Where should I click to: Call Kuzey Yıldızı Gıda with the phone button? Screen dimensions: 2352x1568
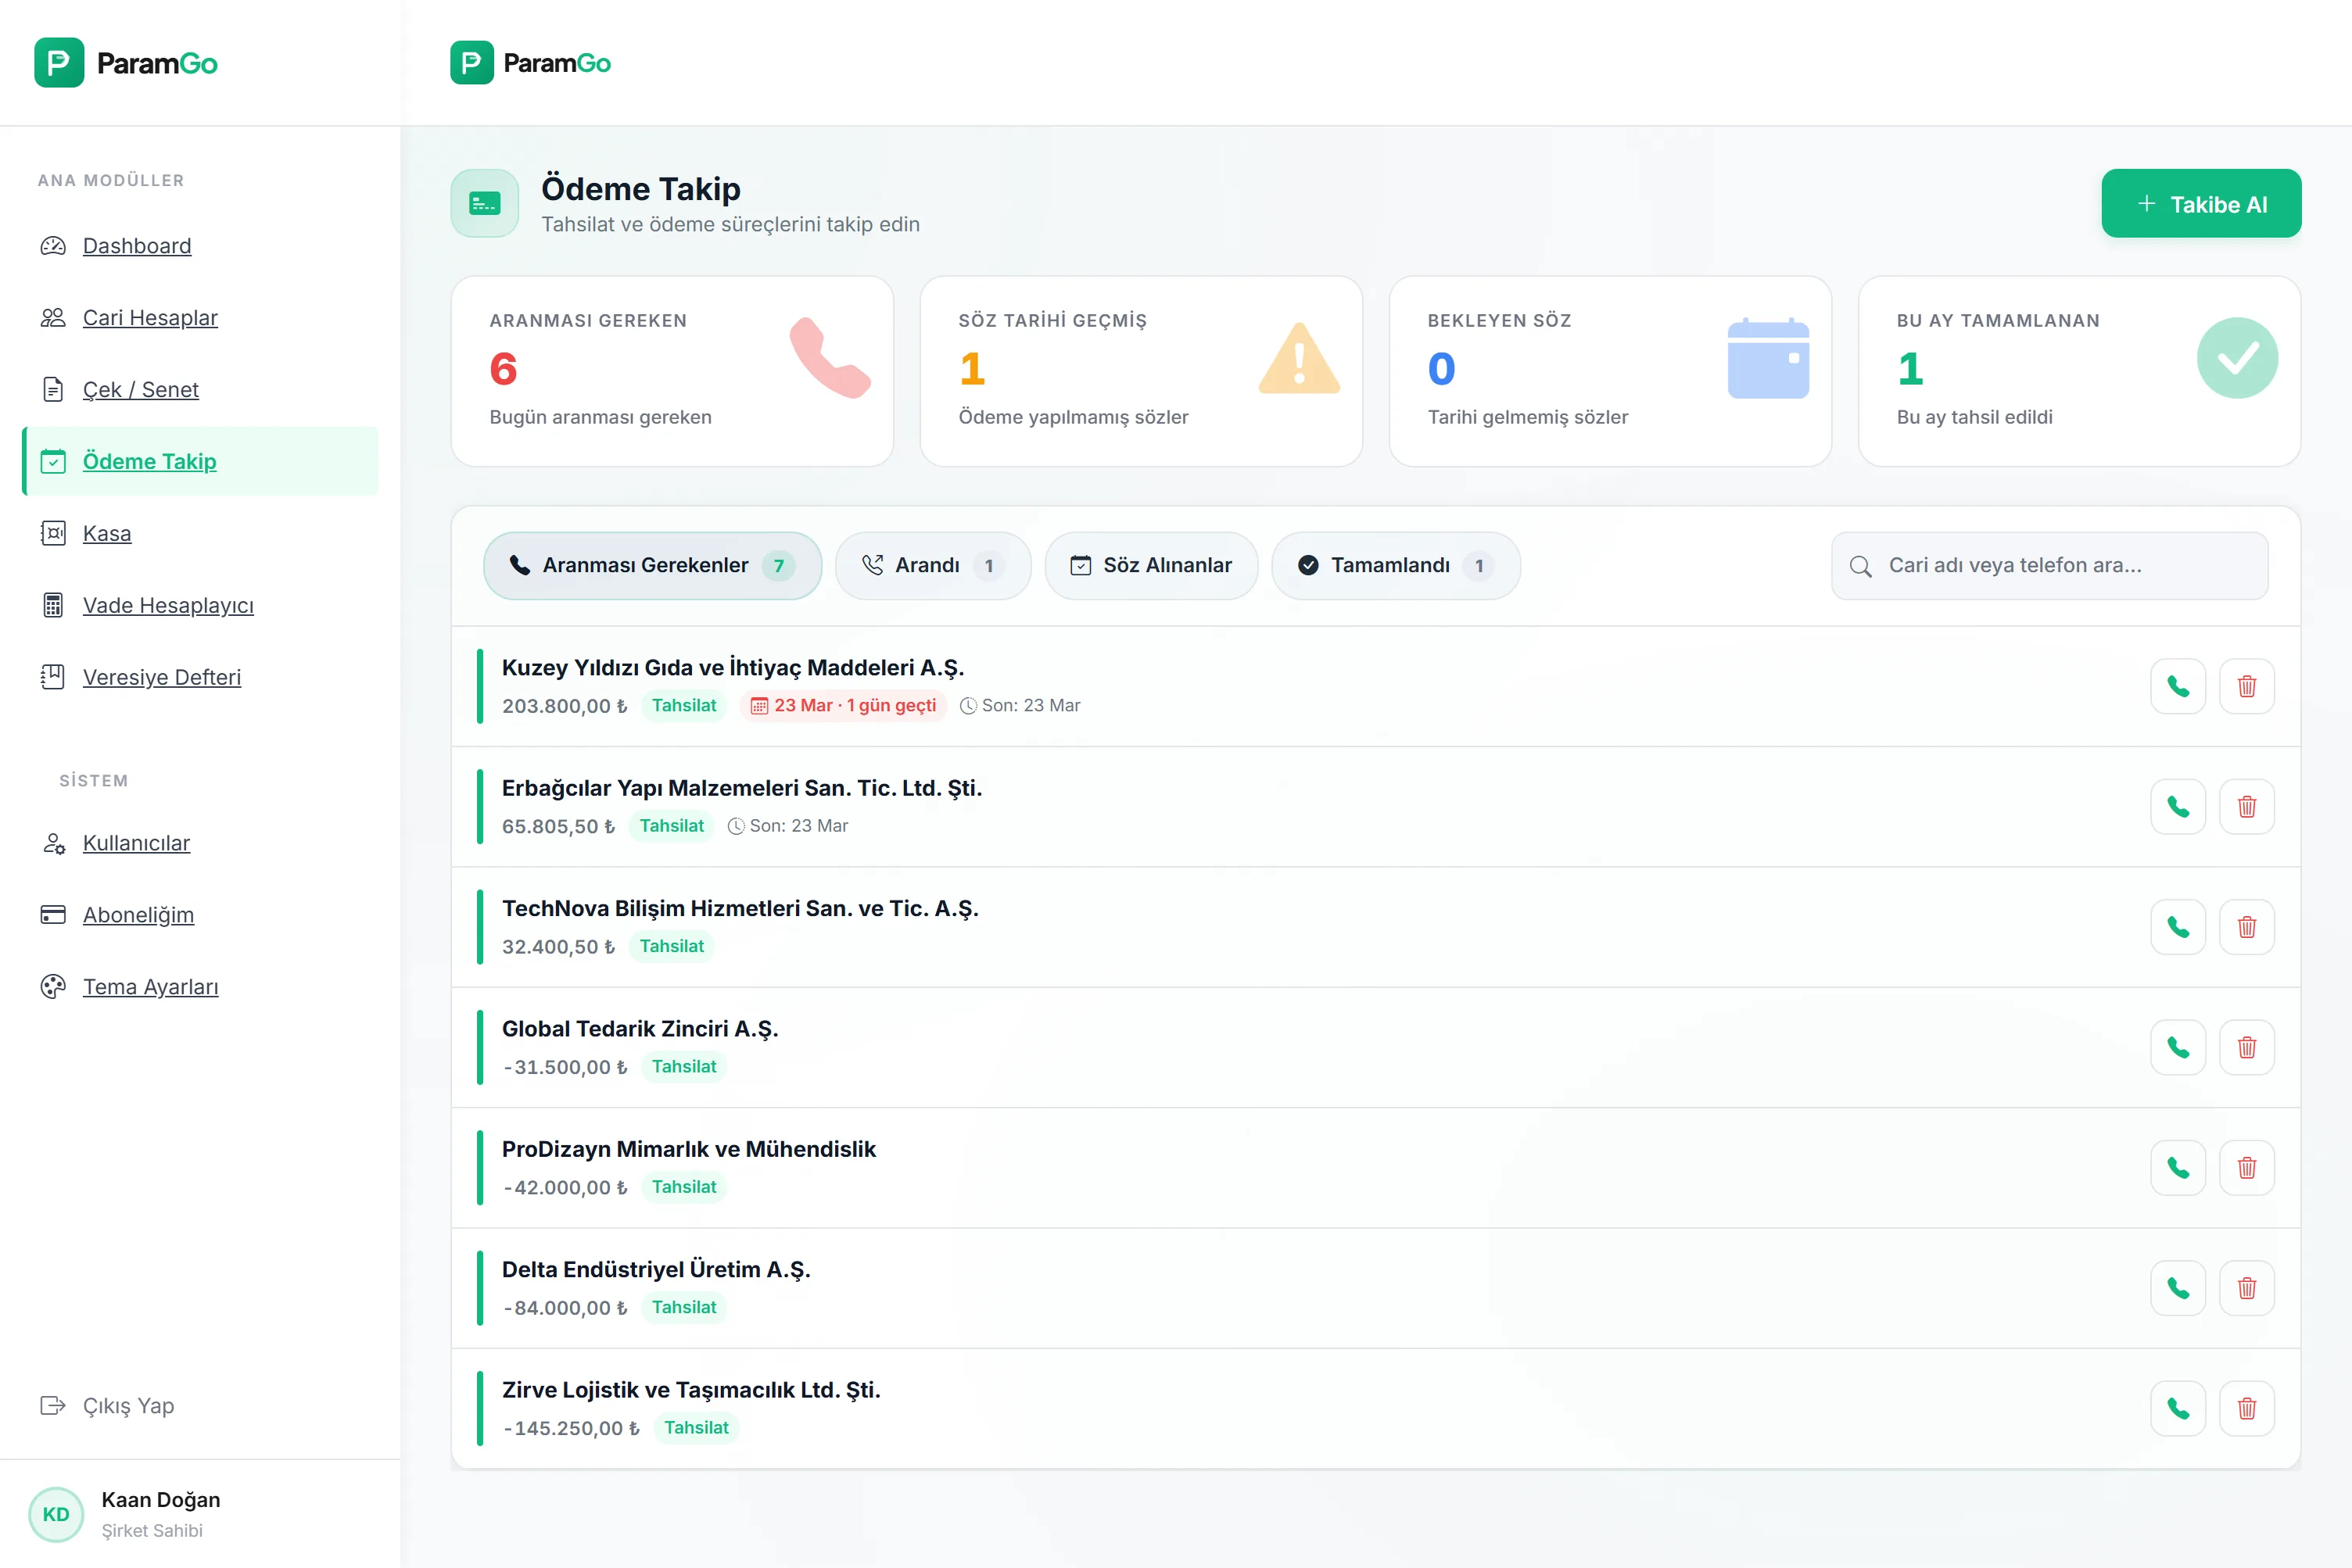2179,686
